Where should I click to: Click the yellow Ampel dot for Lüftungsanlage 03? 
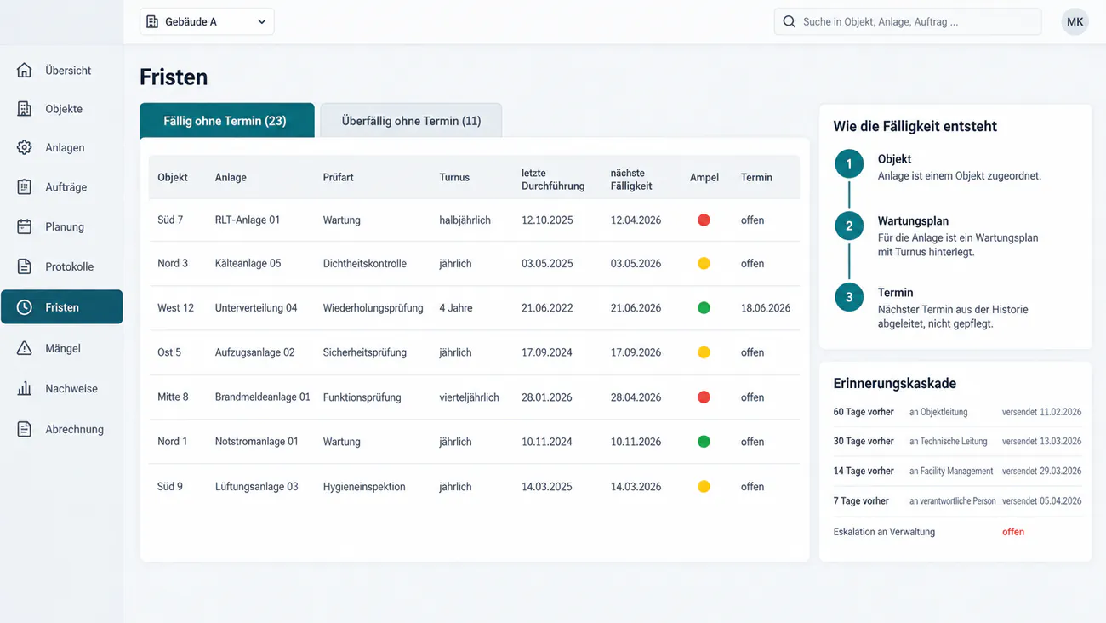tap(704, 486)
